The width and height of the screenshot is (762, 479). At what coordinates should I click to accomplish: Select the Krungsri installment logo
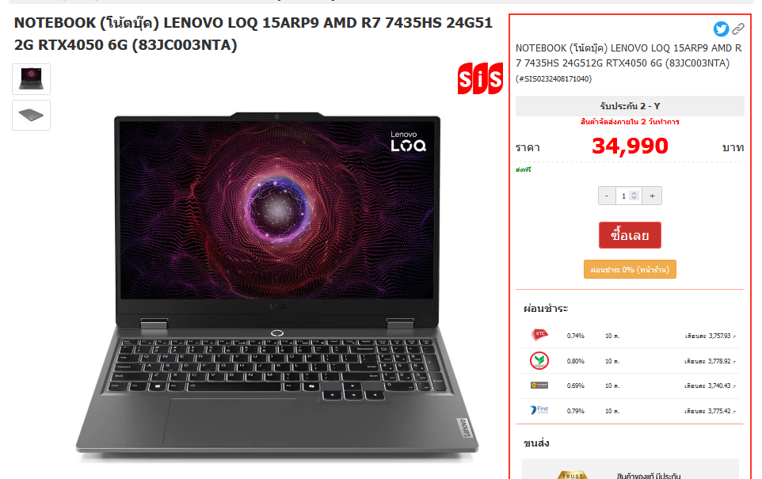pos(539,386)
